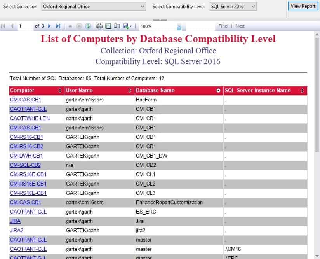The height and width of the screenshot is (259, 320).
Task: Open the Compatibility Level dropdown
Action: tap(233, 7)
